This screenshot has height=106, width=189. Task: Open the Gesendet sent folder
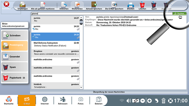(x=15, y=57)
